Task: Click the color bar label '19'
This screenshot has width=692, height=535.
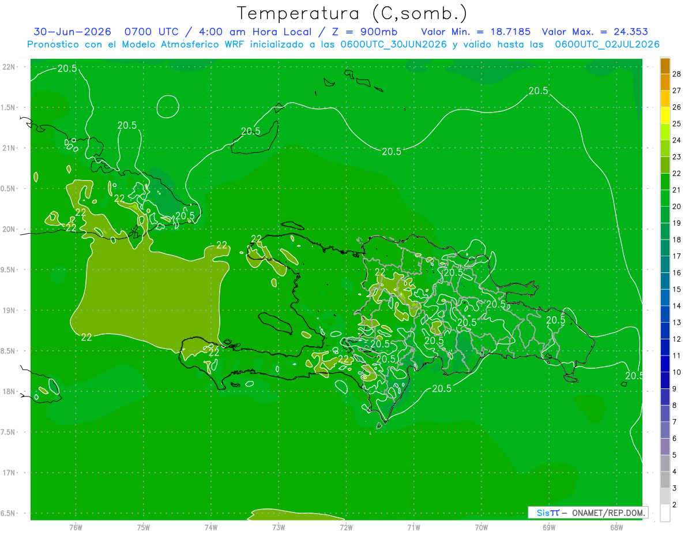Action: (677, 223)
